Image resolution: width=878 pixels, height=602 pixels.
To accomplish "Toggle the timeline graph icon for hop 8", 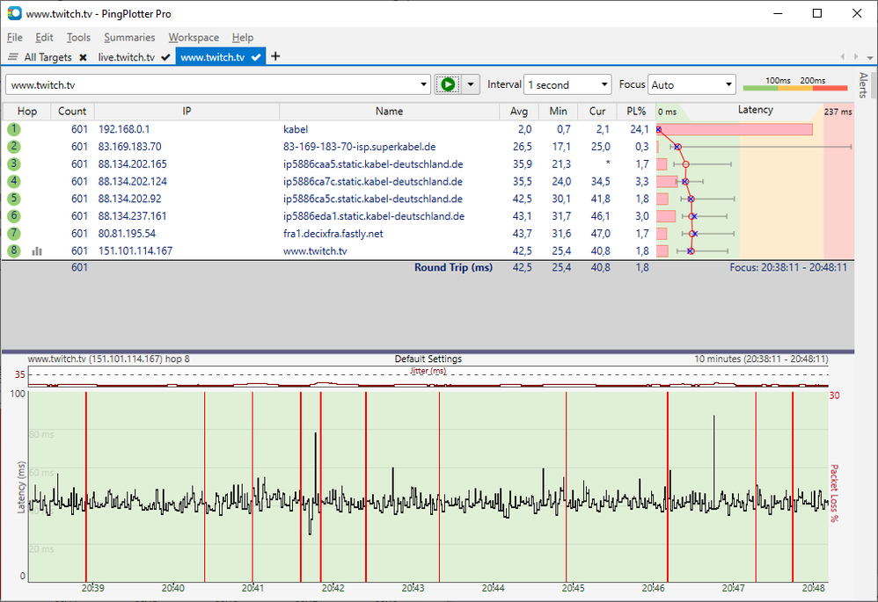I will 37,251.
